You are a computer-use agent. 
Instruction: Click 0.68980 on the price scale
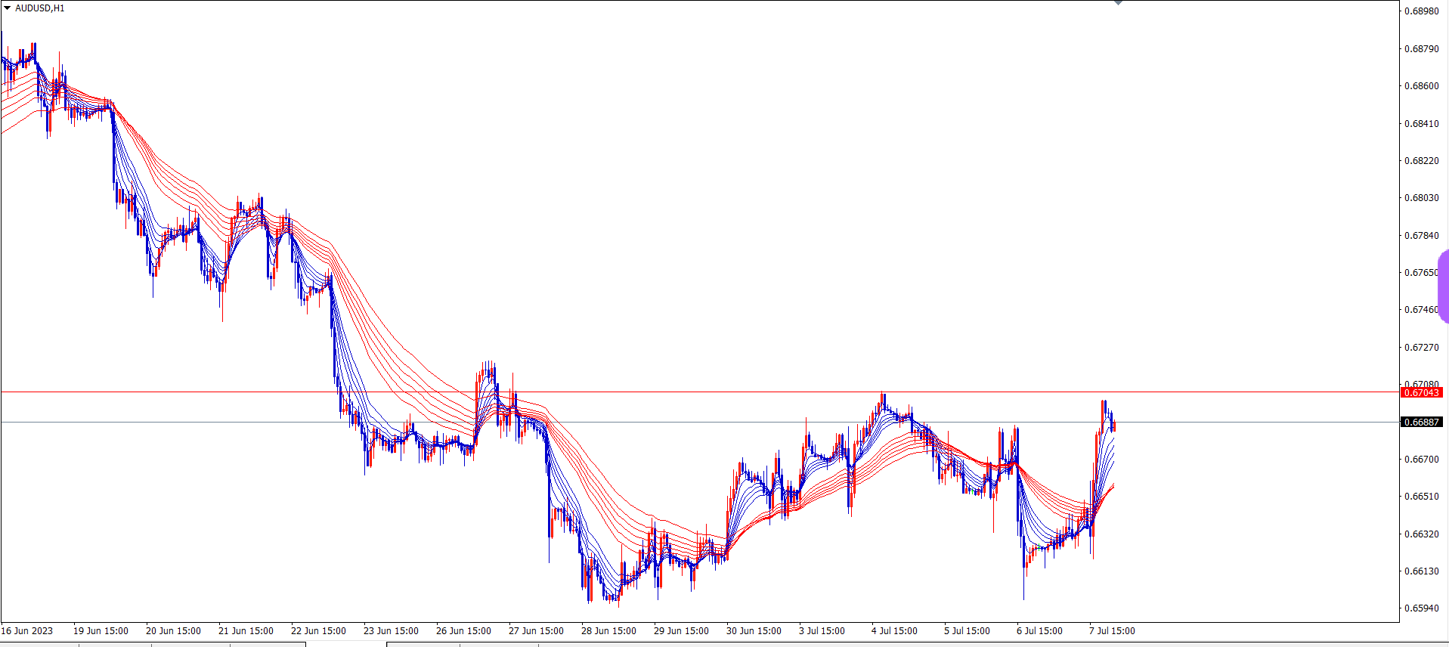tap(1421, 11)
